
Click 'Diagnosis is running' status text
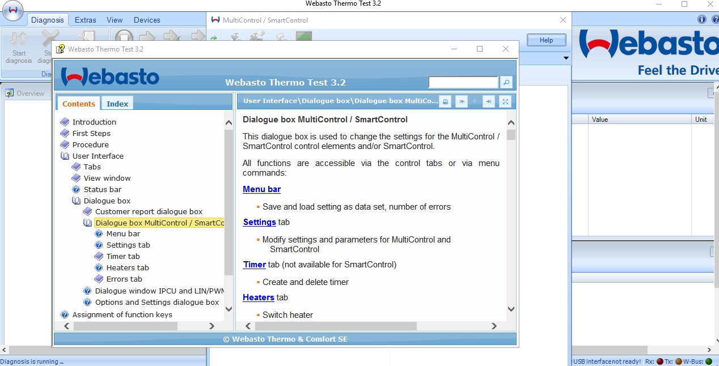32,361
